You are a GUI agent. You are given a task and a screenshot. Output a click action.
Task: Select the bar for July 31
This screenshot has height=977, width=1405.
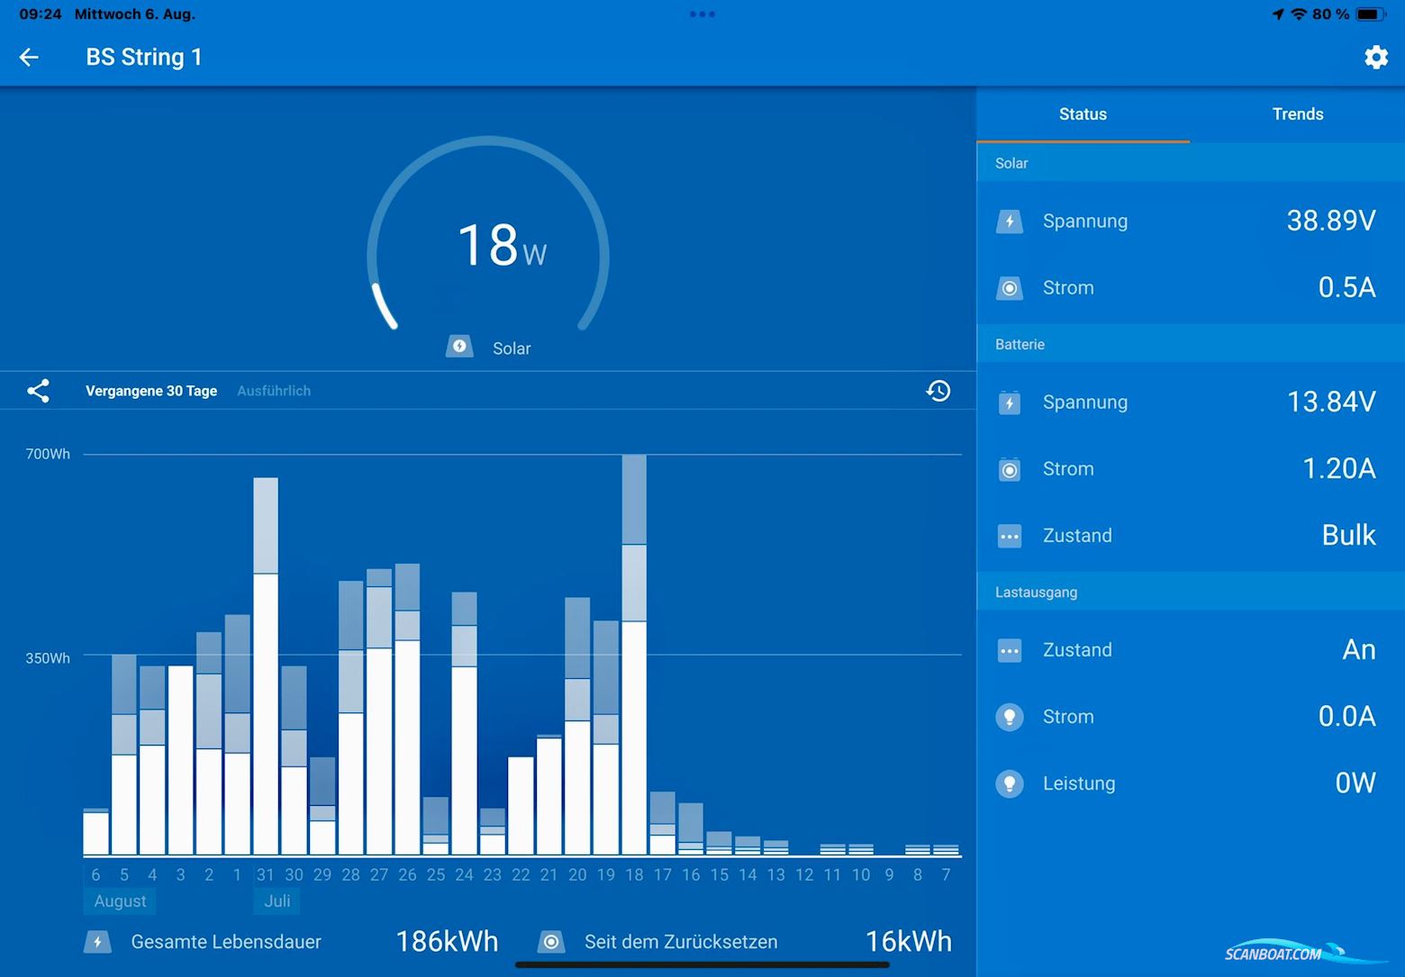(266, 666)
